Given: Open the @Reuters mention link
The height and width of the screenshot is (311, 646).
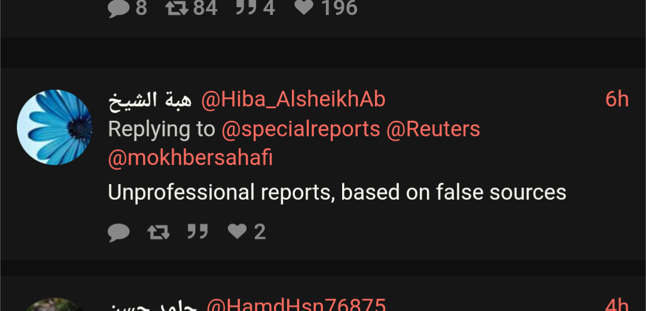Looking at the screenshot, I should pos(434,129).
